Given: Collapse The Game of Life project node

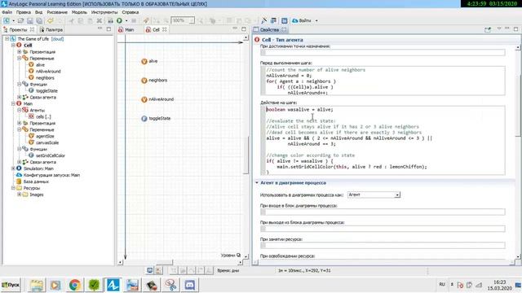Looking at the screenshot, I should point(7,39).
